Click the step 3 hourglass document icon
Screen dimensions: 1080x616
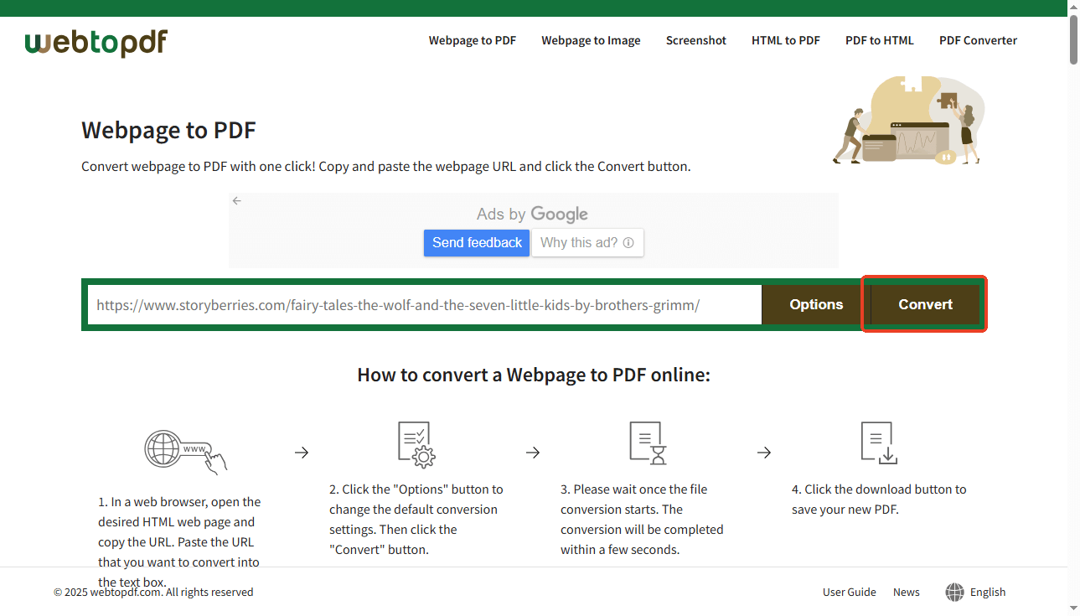[x=647, y=443]
